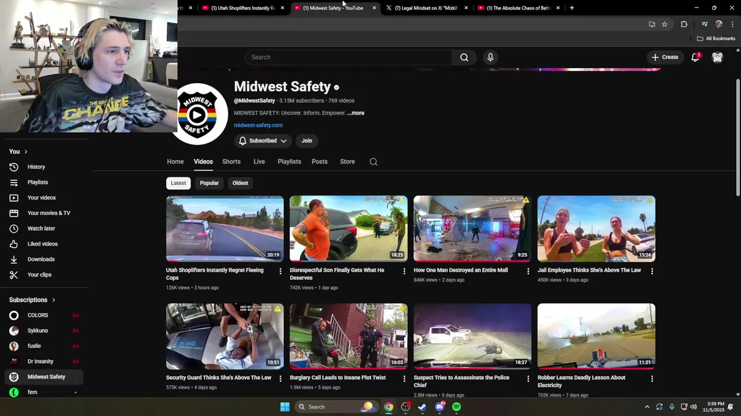Select the Latest filter chip
The height and width of the screenshot is (416, 741).
click(178, 183)
